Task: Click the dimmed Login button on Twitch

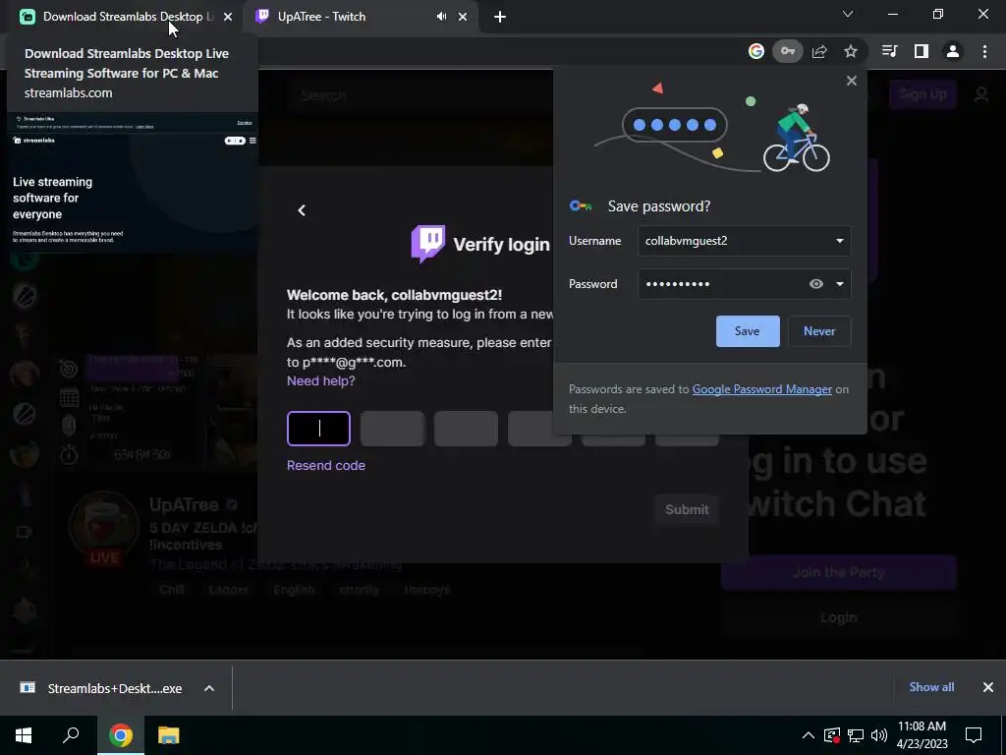Action: point(839,617)
